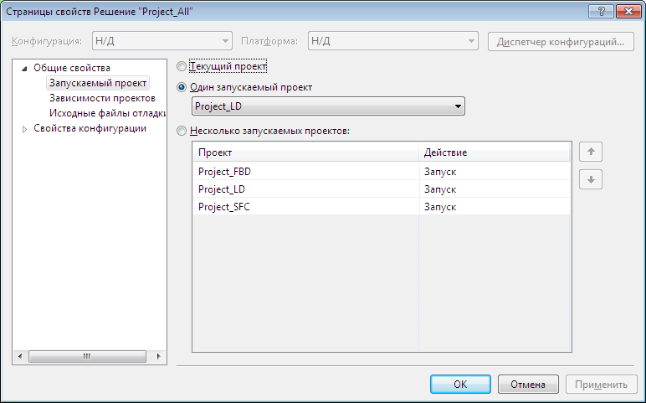
Task: Click the Отмена button
Action: (x=528, y=384)
